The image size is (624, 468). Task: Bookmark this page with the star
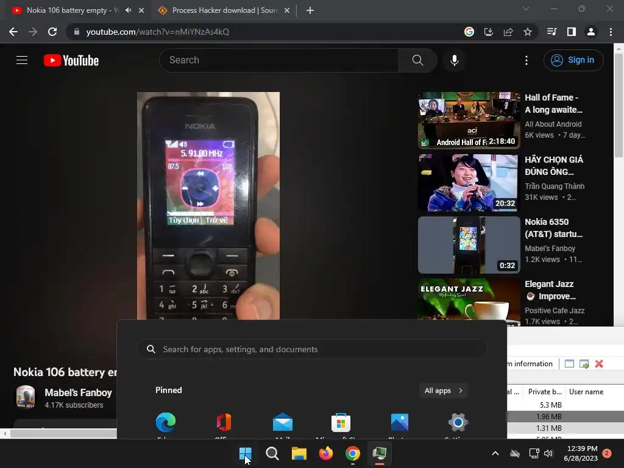point(528,32)
